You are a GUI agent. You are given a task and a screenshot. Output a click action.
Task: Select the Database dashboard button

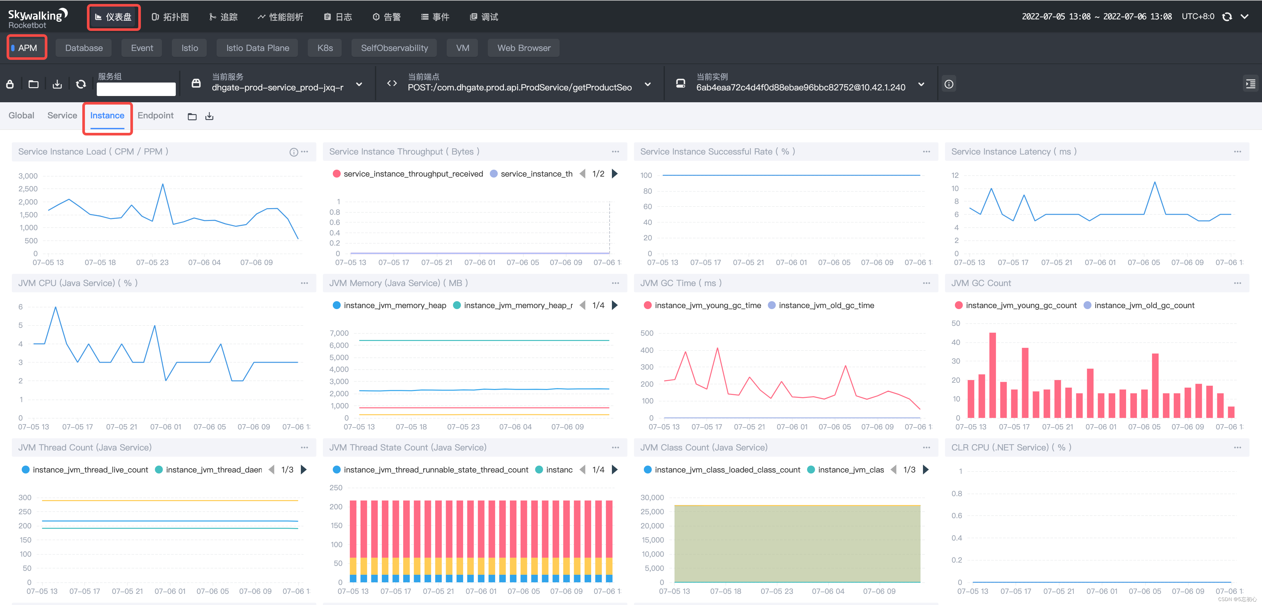pos(84,48)
